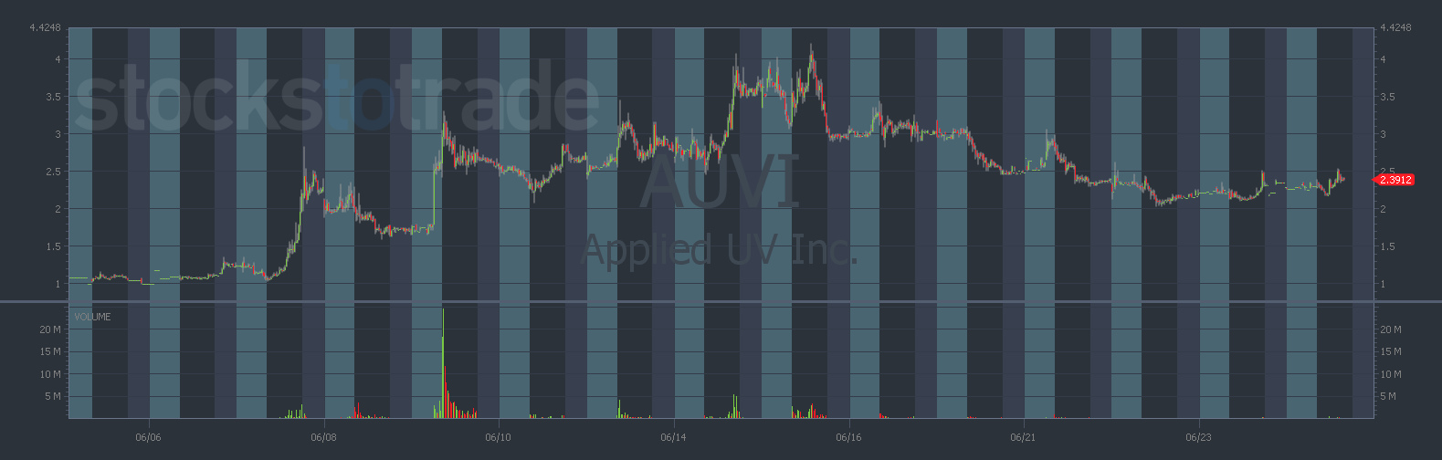Click the 1.5 price label on right axis

click(x=1388, y=246)
